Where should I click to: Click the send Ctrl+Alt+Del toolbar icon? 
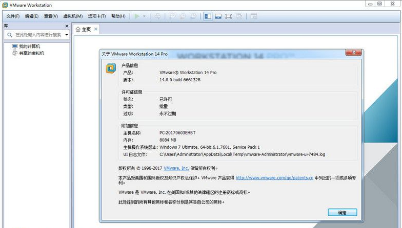(x=157, y=16)
